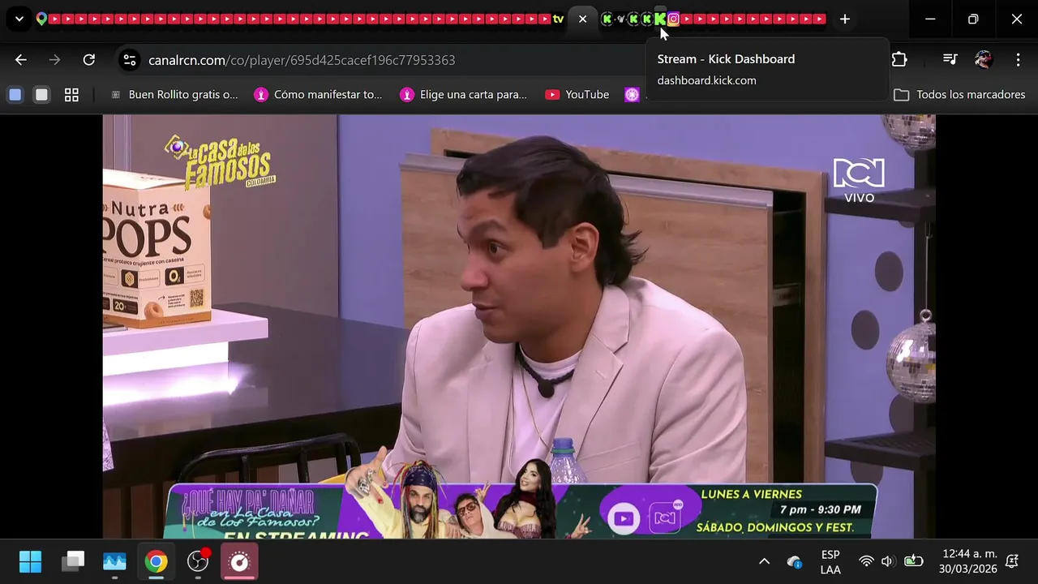Open the clock showing 12:44 a. m.
This screenshot has height=584, width=1038.
point(968,561)
